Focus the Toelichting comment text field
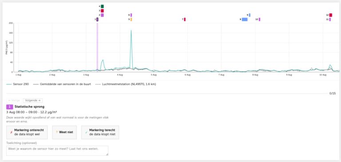This screenshot has width=341, height=162. click(x=57, y=150)
